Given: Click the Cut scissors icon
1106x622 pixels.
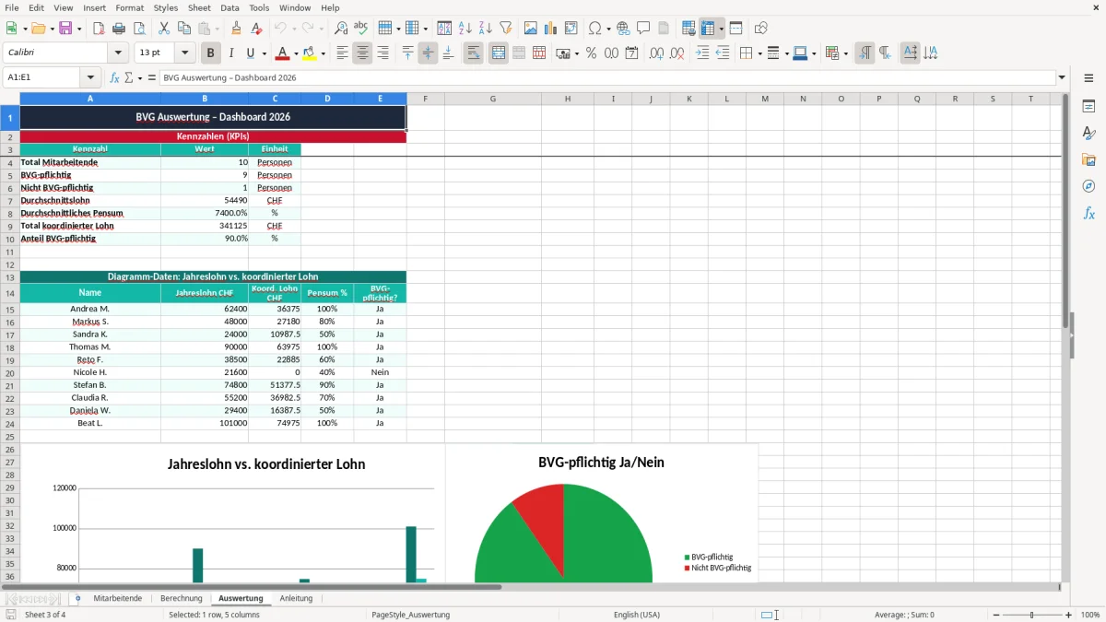Looking at the screenshot, I should [x=163, y=29].
